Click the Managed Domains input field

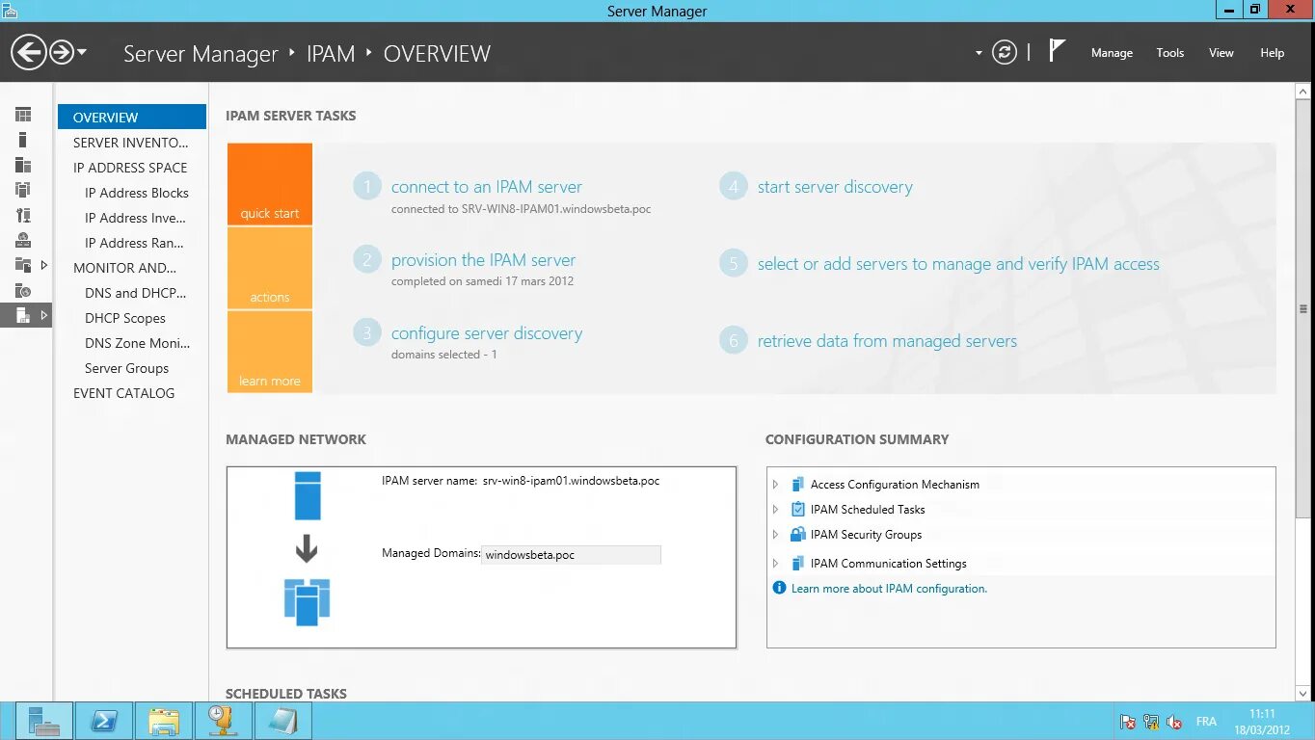[571, 554]
